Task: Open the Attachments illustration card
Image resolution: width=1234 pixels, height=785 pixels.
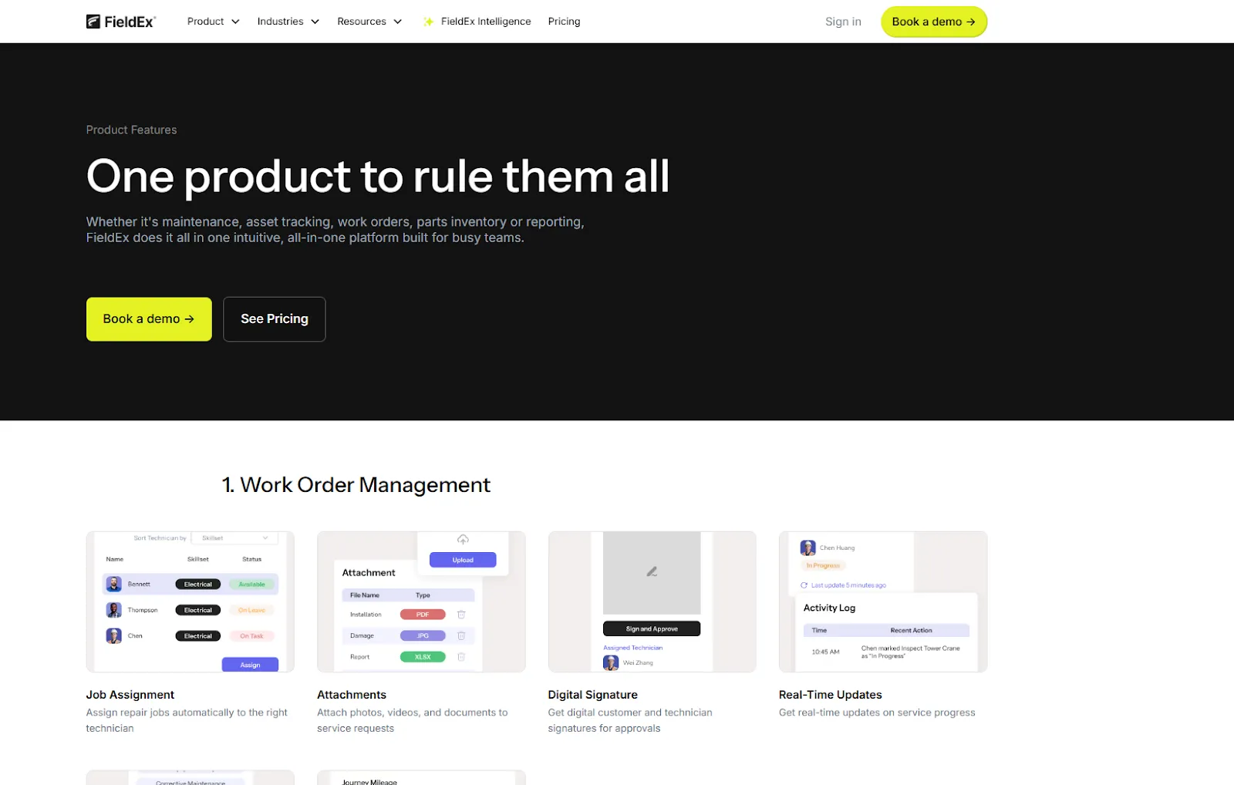Action: point(421,601)
